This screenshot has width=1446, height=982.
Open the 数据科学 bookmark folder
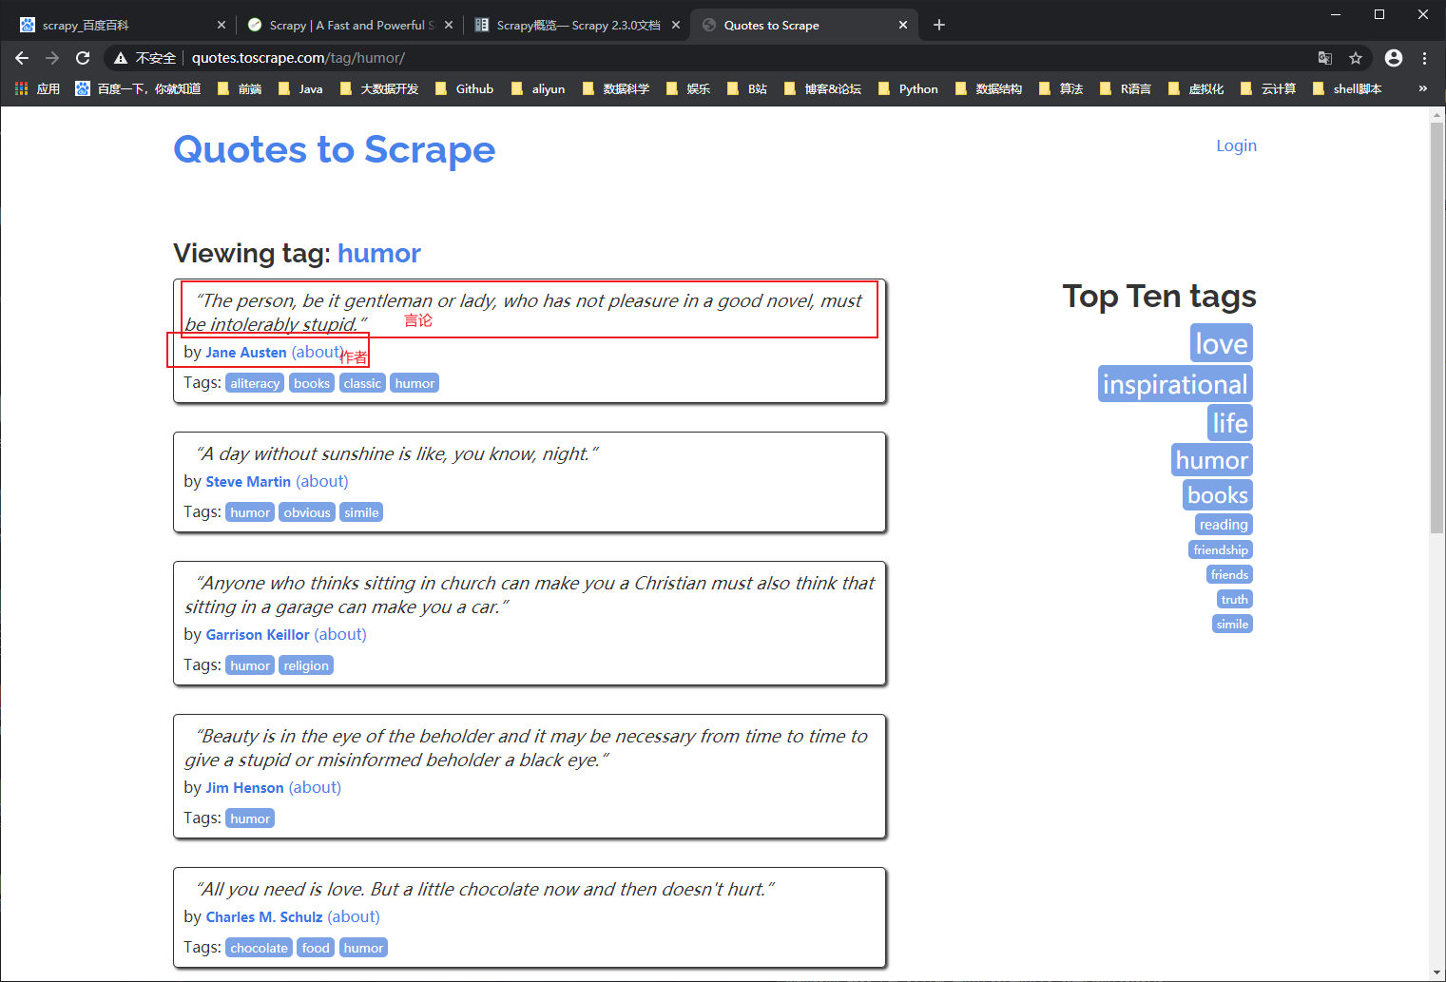tap(616, 88)
